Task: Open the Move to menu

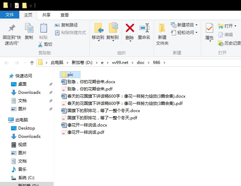Action: click(98, 32)
